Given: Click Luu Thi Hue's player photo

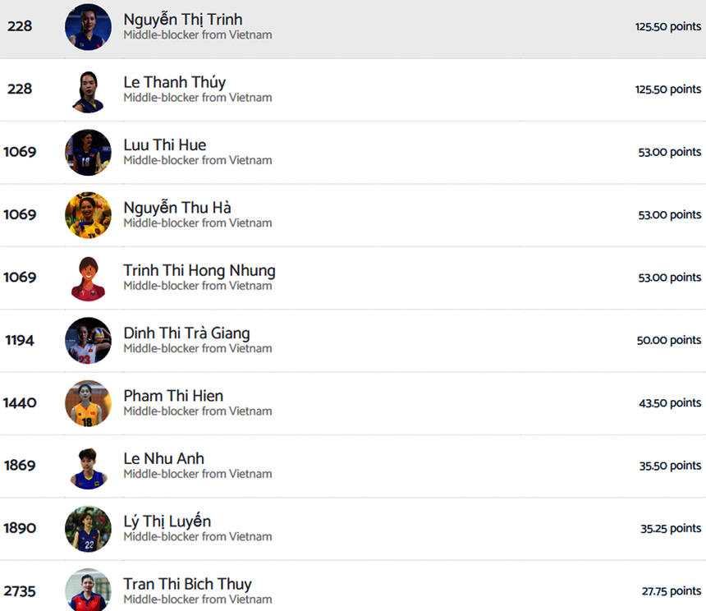Looking at the screenshot, I should [88, 153].
